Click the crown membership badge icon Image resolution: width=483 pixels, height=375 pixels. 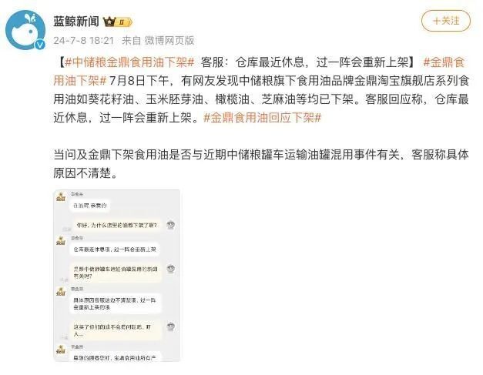pyautogui.click(x=109, y=22)
